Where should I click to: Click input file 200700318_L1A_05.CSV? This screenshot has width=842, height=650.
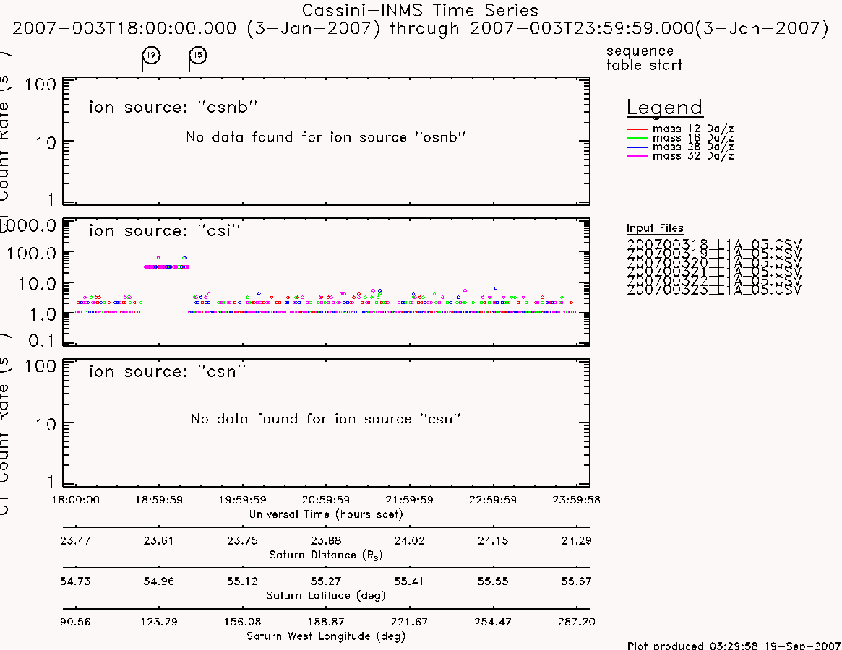(713, 244)
